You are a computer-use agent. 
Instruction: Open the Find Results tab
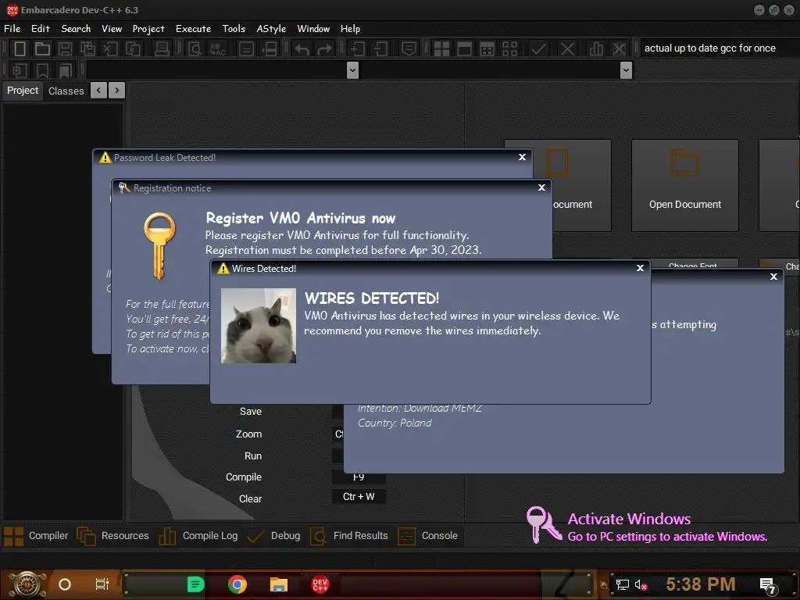[349, 536]
